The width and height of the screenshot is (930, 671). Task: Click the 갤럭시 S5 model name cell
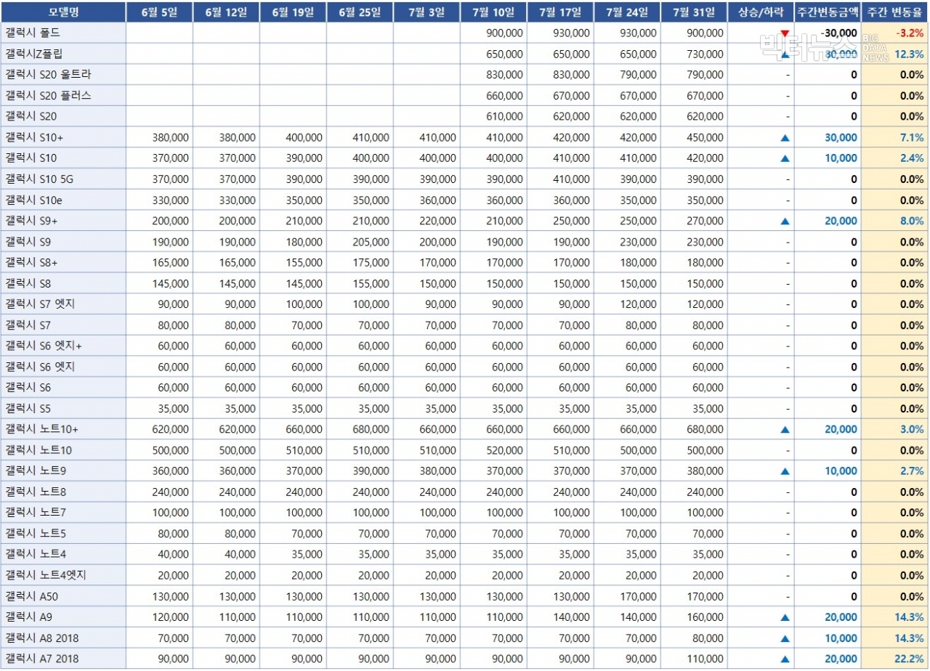[x=63, y=408]
